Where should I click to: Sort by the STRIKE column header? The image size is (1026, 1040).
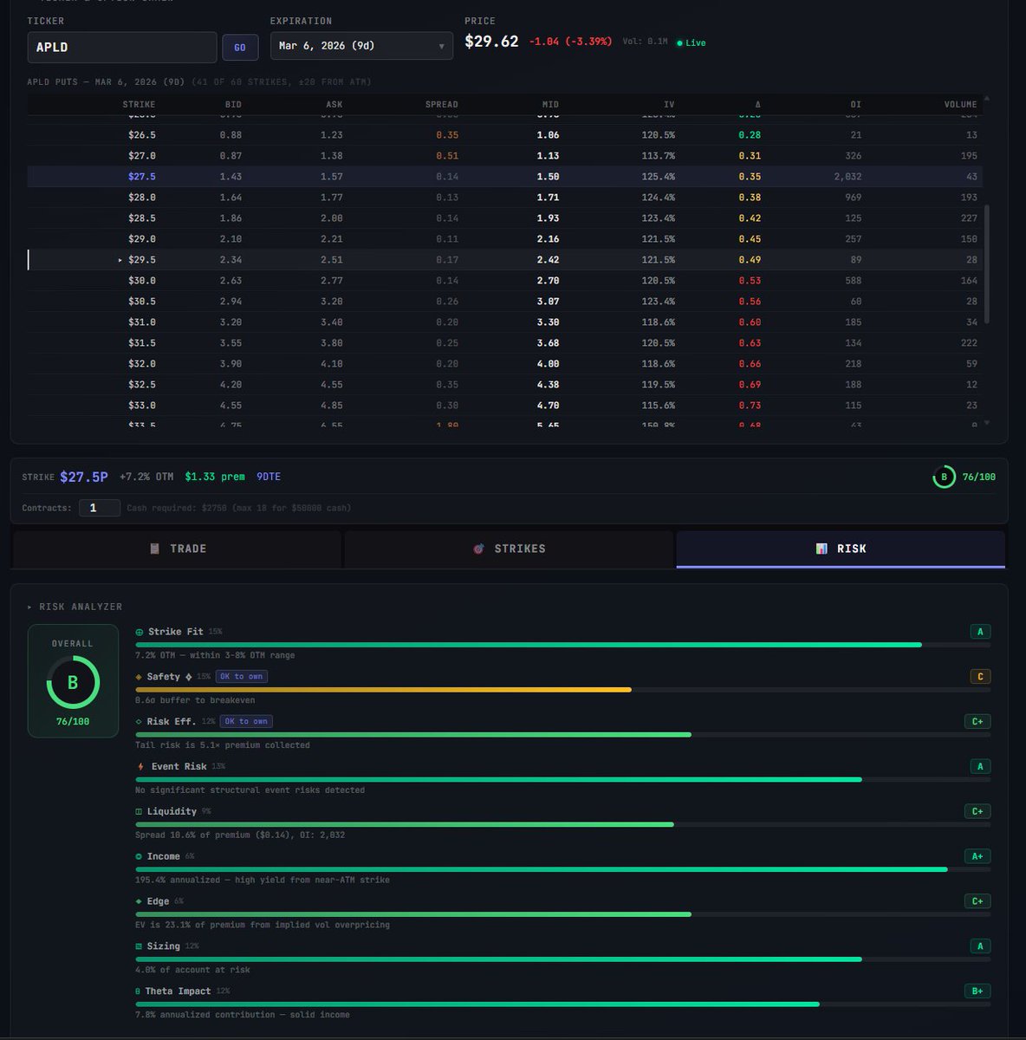[139, 105]
